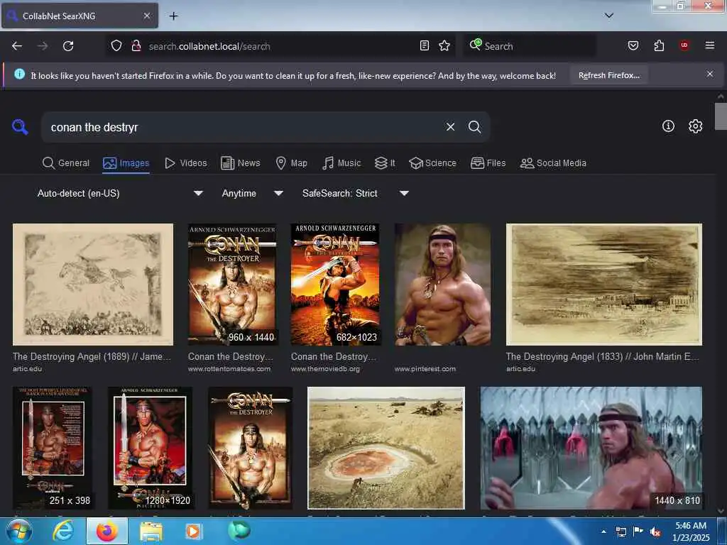Switch to General category tab

click(x=66, y=163)
